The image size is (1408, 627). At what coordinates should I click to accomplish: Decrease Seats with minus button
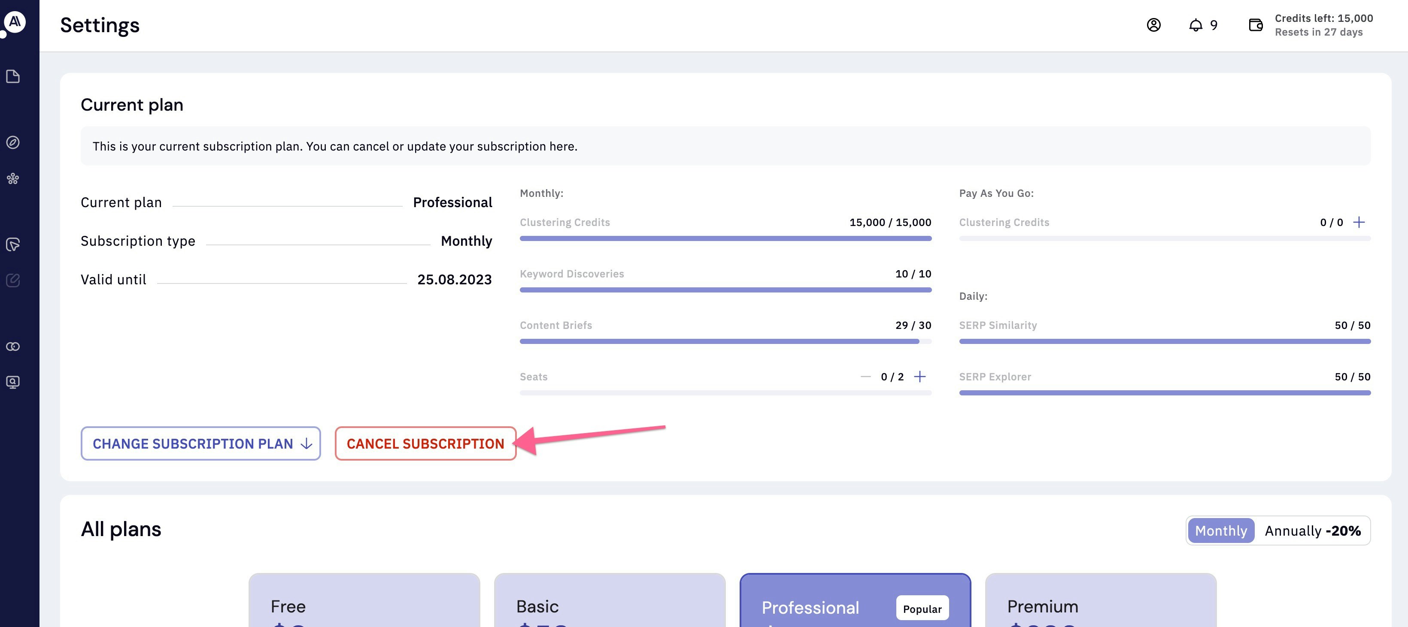865,377
